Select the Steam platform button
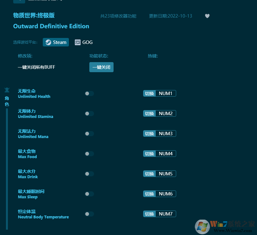Image resolution: width=257 pixels, height=235 pixels. click(56, 42)
